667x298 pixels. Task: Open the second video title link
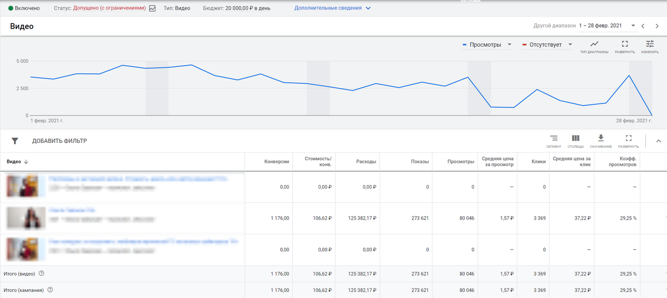click(73, 211)
